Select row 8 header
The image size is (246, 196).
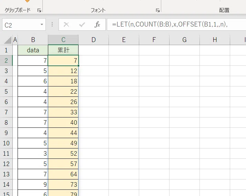point(6,123)
